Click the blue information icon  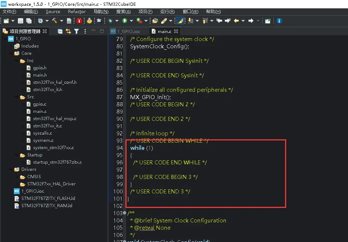[x=279, y=21]
